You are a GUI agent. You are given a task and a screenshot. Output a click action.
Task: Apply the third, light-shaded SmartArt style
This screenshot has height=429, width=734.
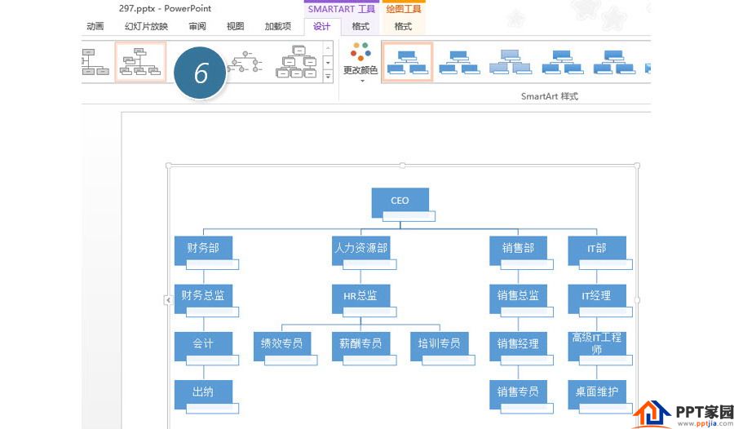pyautogui.click(x=511, y=62)
